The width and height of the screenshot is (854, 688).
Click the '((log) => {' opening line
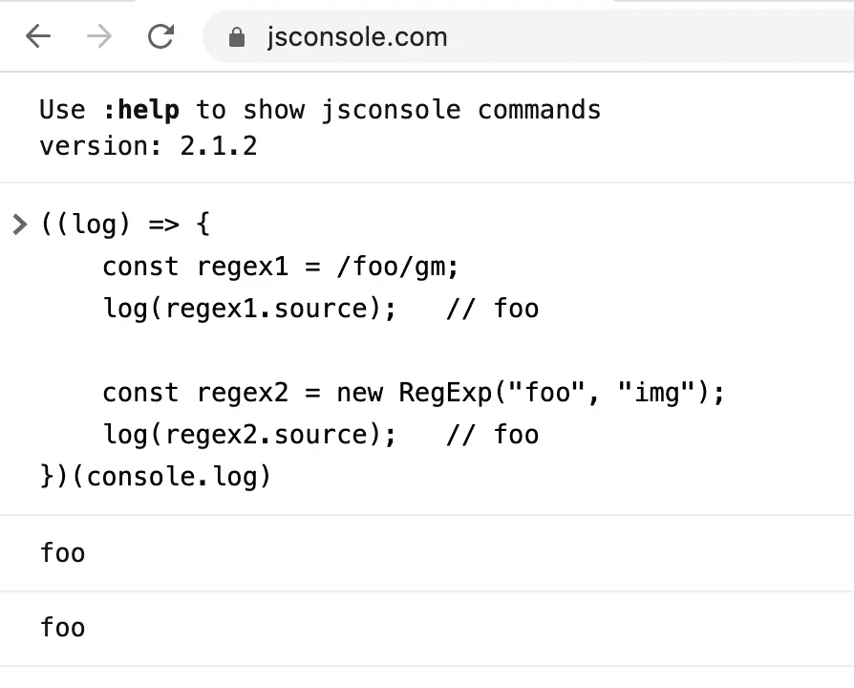[124, 226]
